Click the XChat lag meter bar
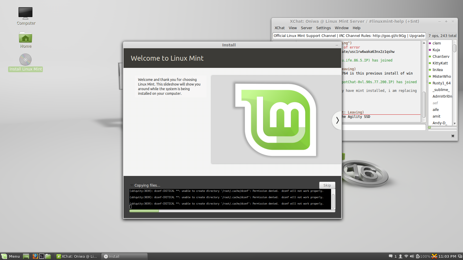 click(x=442, y=127)
